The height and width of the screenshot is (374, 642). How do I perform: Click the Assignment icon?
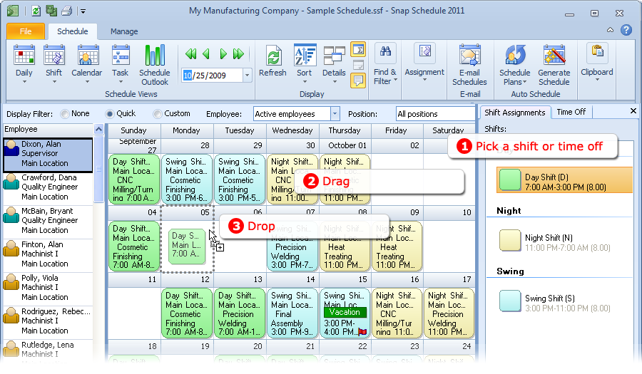[x=424, y=52]
